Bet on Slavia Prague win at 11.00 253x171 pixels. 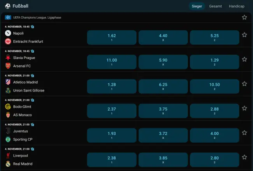[112, 62]
